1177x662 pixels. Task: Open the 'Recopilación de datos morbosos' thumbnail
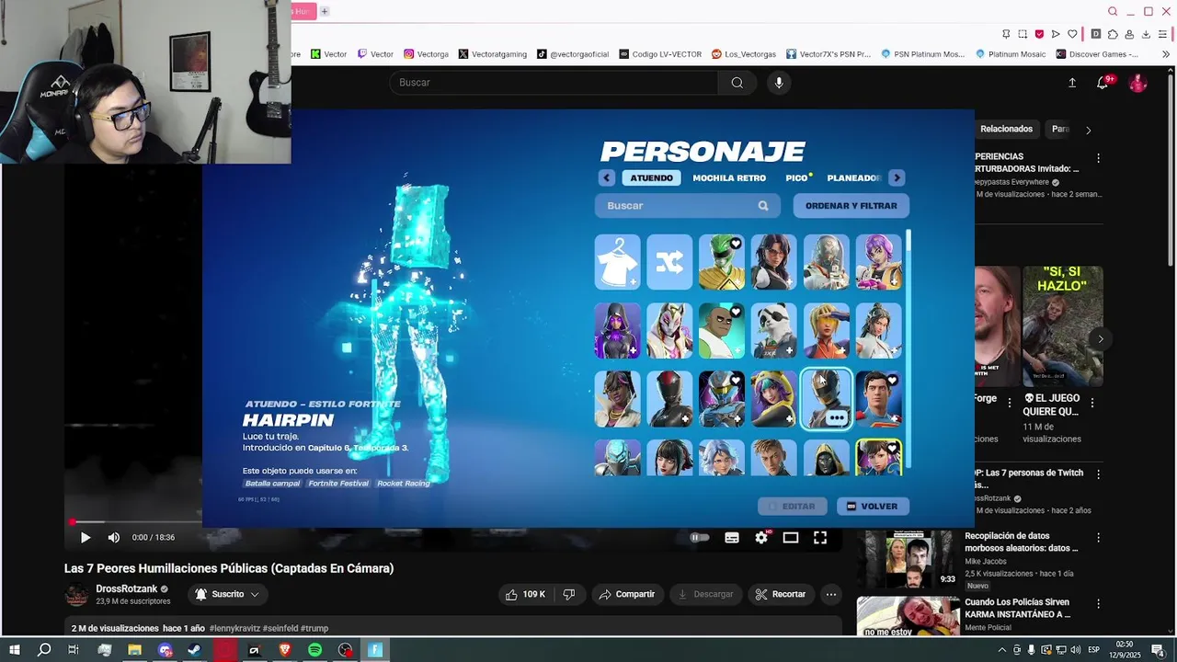click(908, 559)
